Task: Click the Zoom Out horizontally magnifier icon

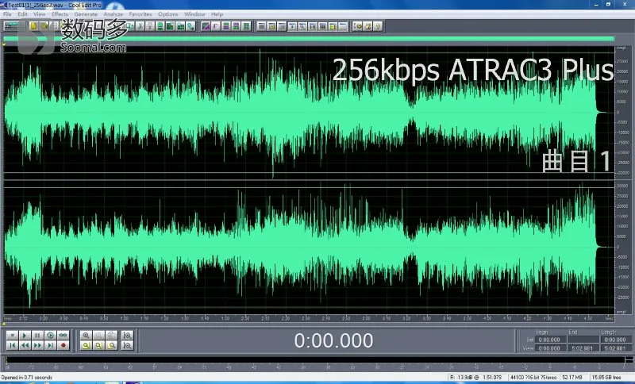Action: 98,336
